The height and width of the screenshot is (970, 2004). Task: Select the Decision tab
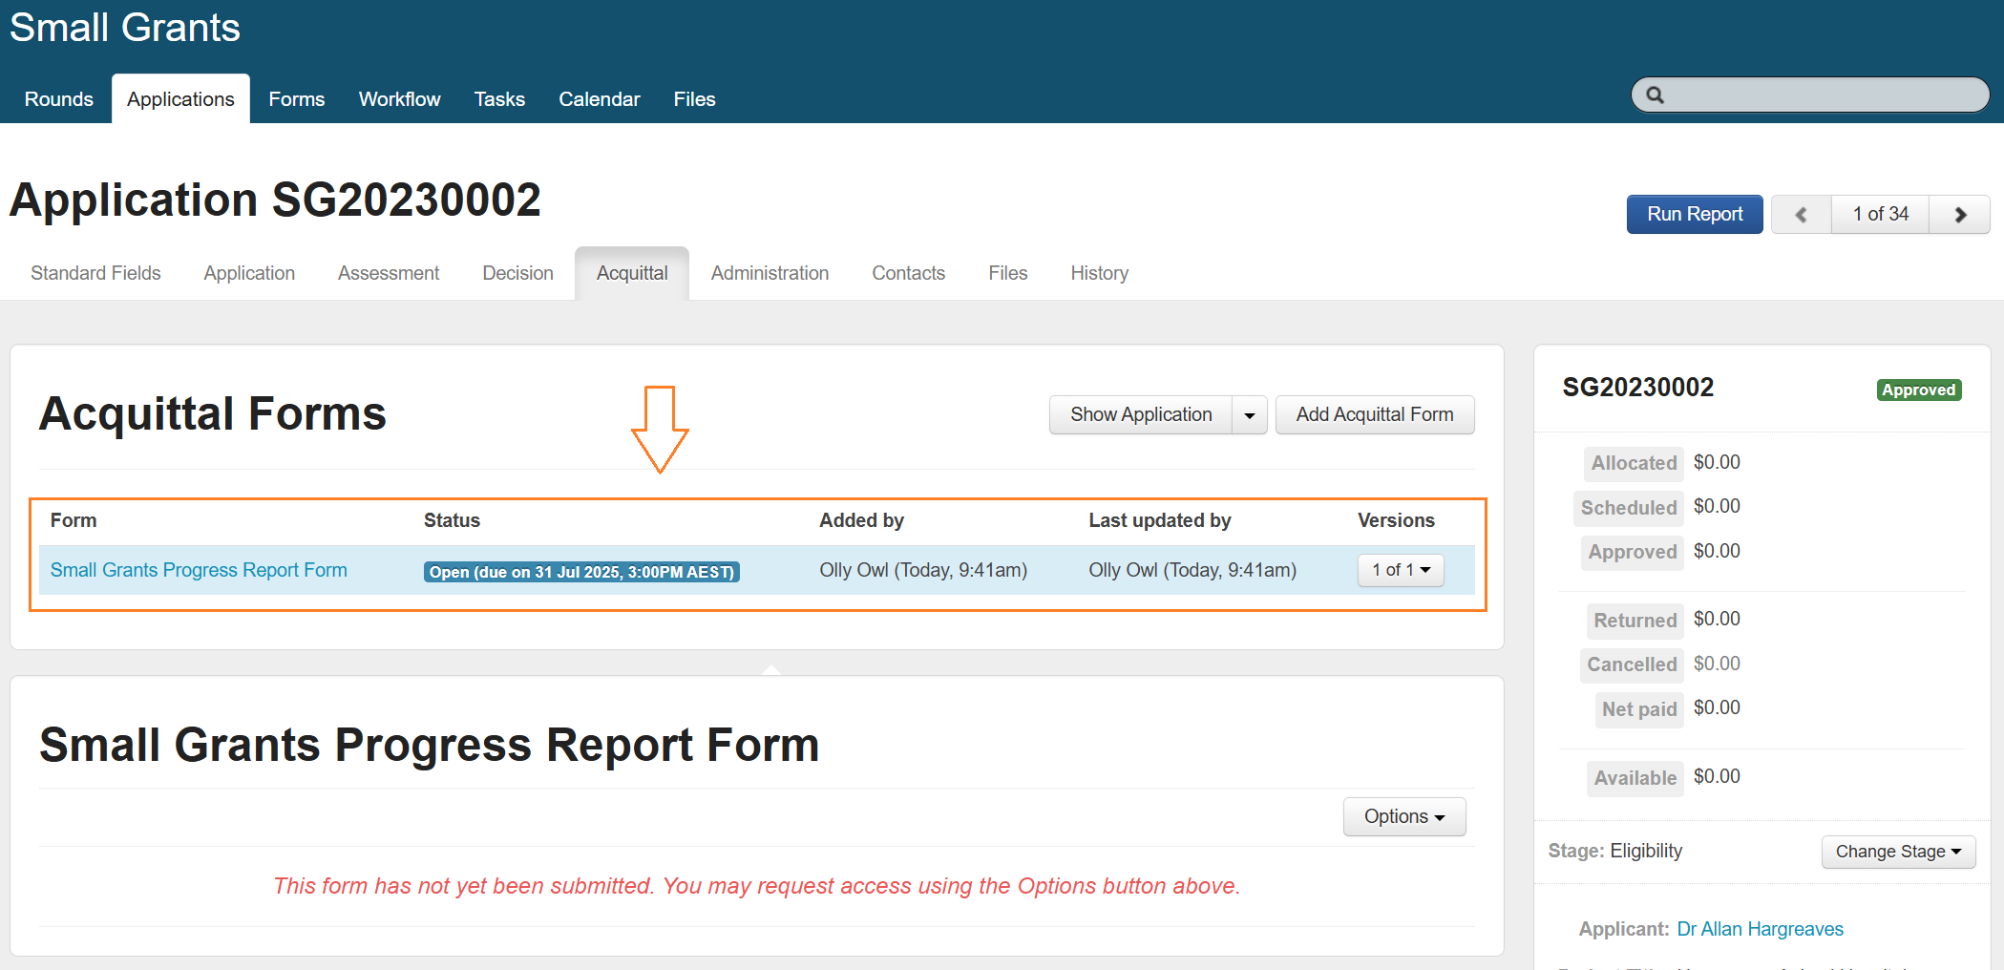pos(517,273)
